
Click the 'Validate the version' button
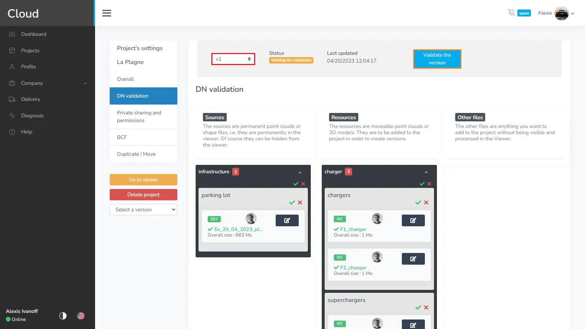tap(437, 59)
